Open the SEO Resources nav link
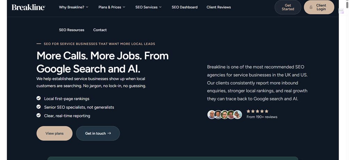 tap(72, 30)
